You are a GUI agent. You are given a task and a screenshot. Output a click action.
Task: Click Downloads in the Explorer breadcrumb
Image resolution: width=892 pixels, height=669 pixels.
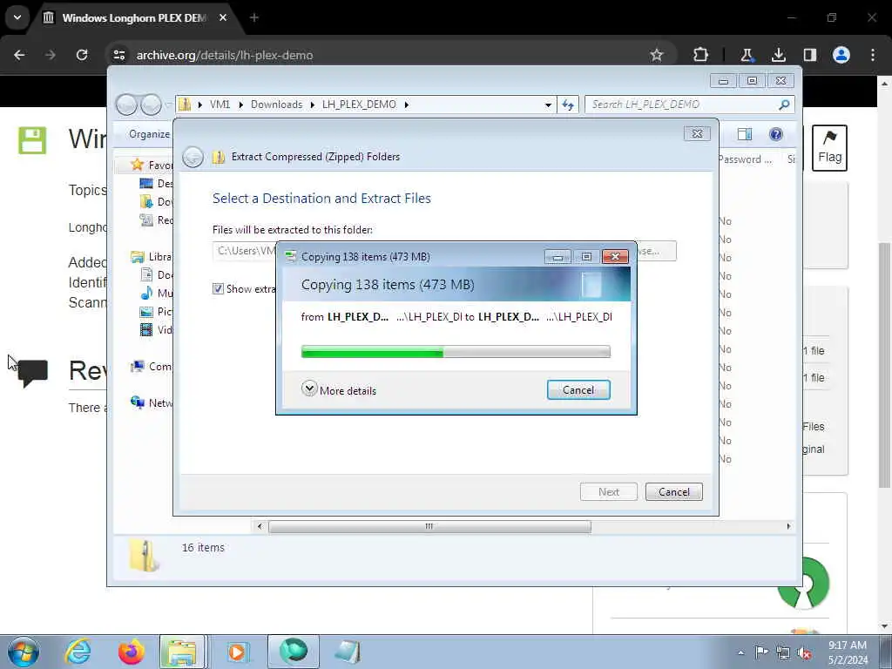[276, 105]
